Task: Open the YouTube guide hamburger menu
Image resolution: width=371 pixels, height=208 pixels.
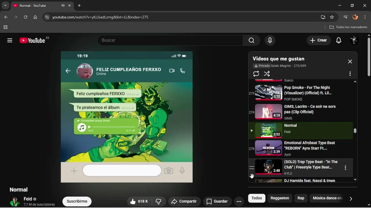Action: (10, 40)
